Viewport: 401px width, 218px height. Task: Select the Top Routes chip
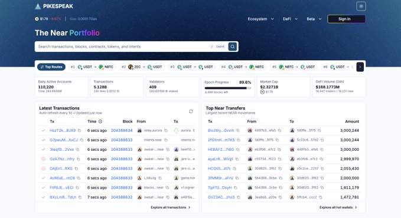tap(51, 67)
